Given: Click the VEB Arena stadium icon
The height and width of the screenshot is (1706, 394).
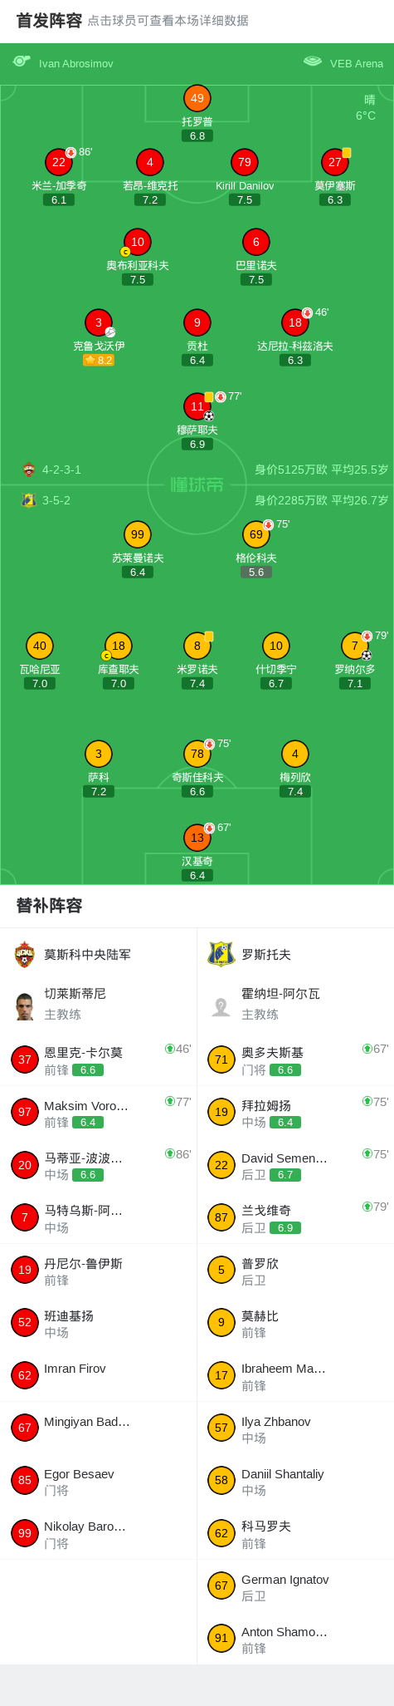Looking at the screenshot, I should 313,61.
